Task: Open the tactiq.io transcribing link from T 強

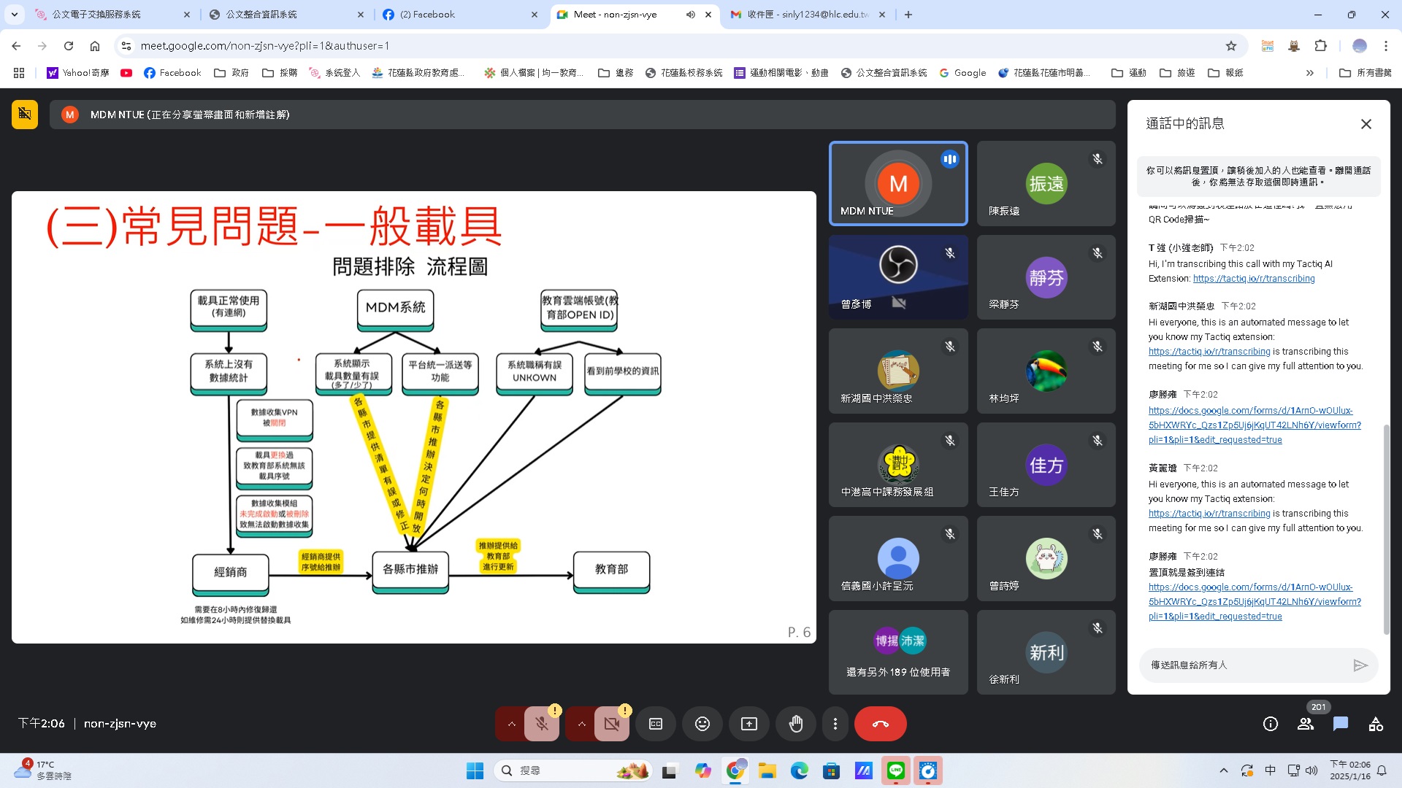Action: pyautogui.click(x=1253, y=279)
